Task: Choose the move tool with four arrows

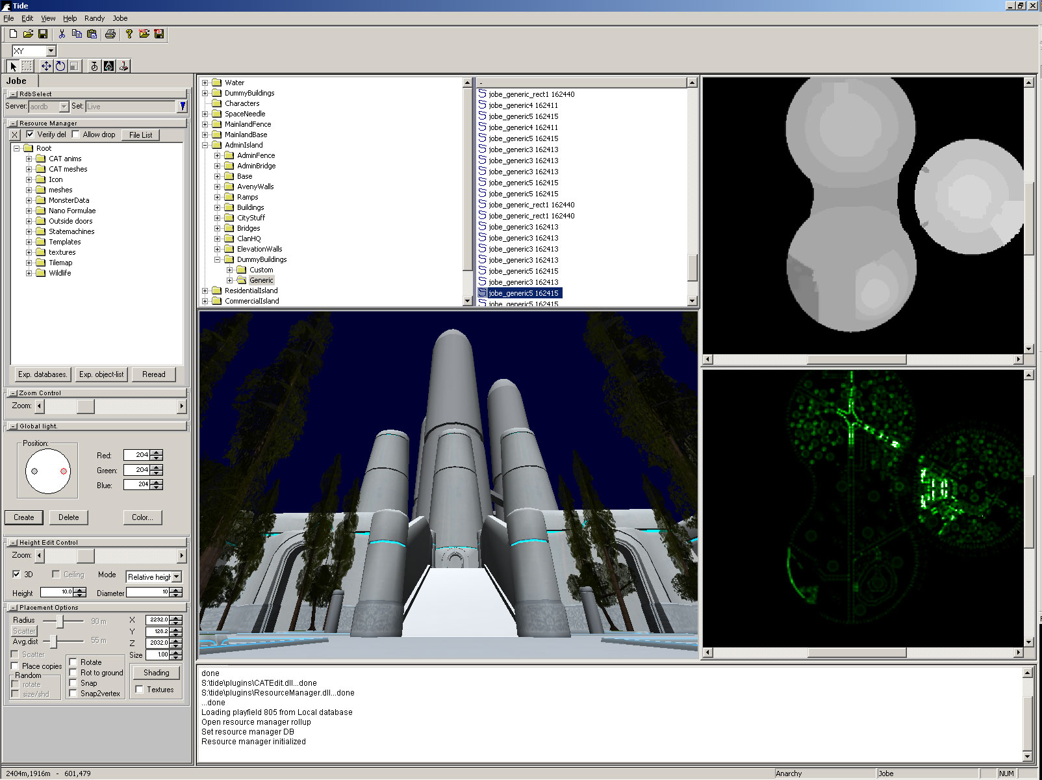Action: pyautogui.click(x=46, y=66)
